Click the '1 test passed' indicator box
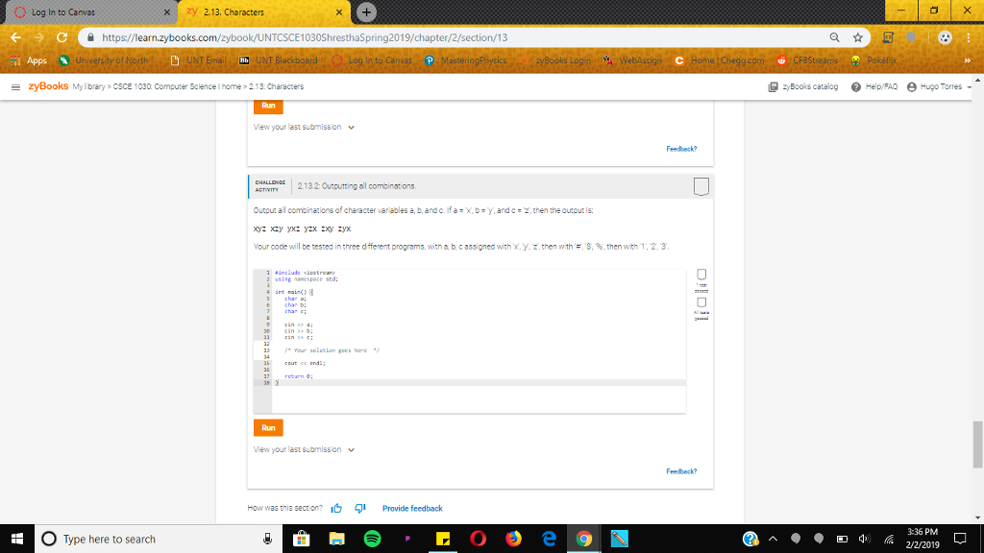984x553 pixels. click(701, 275)
